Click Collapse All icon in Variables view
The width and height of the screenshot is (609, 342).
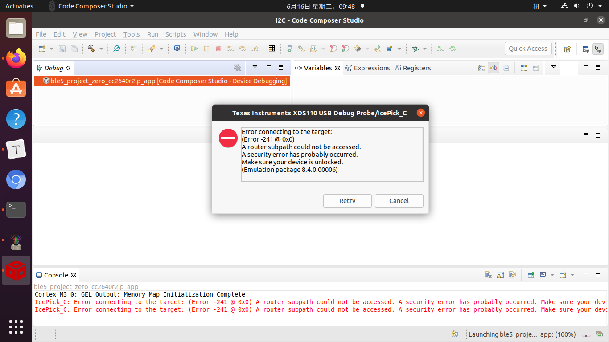click(x=506, y=68)
